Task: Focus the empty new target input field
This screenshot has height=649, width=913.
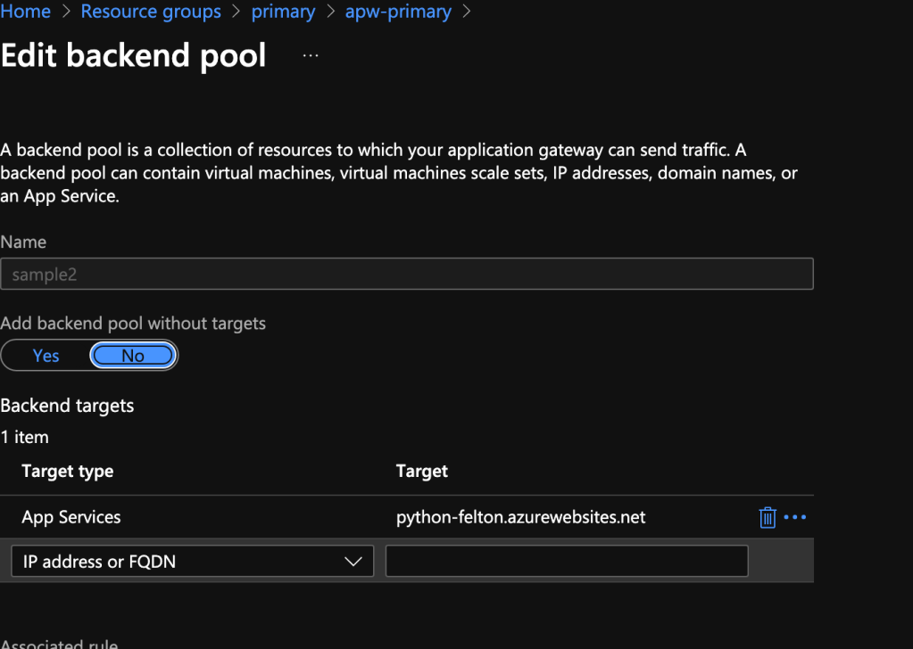Action: click(567, 562)
